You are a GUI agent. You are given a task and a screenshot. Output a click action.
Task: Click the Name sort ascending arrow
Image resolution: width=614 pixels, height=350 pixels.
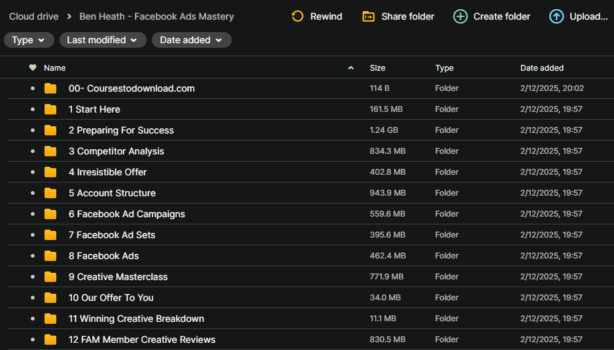351,68
